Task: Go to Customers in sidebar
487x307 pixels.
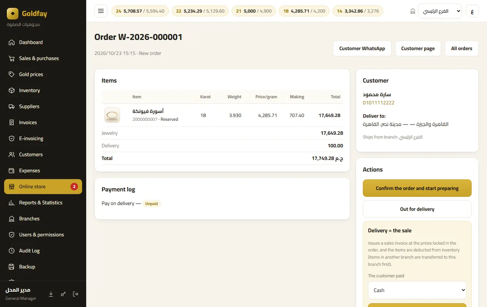Action: (x=43, y=155)
